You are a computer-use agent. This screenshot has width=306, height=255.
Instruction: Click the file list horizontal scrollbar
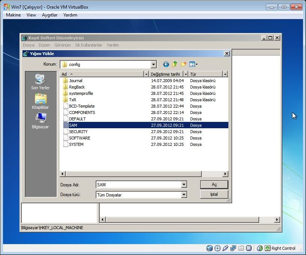click(133, 174)
